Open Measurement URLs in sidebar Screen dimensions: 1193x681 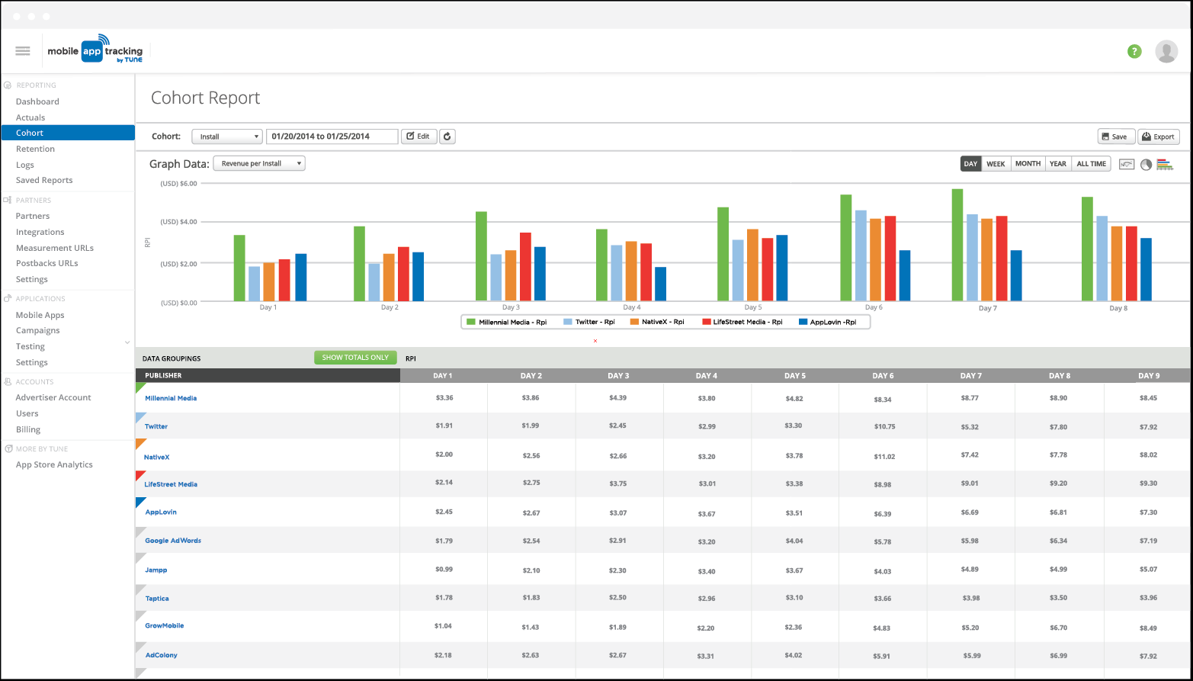pos(55,248)
